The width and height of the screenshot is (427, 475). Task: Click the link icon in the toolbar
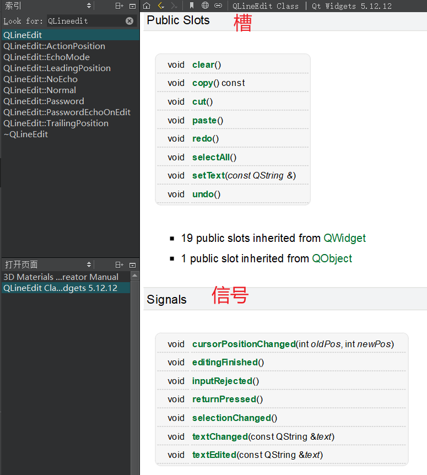pos(218,6)
